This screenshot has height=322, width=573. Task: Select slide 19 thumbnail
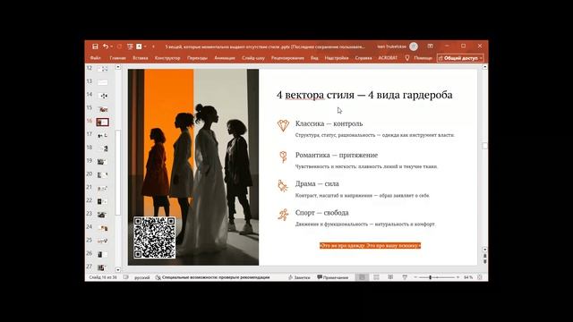click(102, 162)
